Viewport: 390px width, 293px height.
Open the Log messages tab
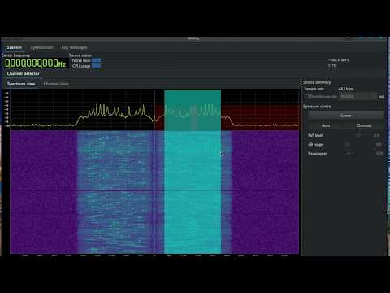click(74, 47)
